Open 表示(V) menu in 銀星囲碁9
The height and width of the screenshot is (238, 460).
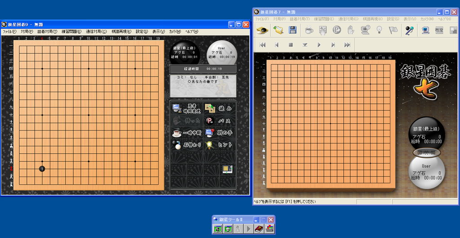(159, 32)
